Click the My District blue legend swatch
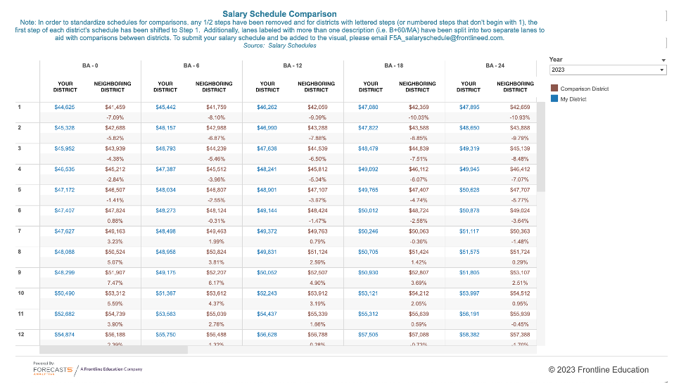674x384 pixels. (x=554, y=98)
